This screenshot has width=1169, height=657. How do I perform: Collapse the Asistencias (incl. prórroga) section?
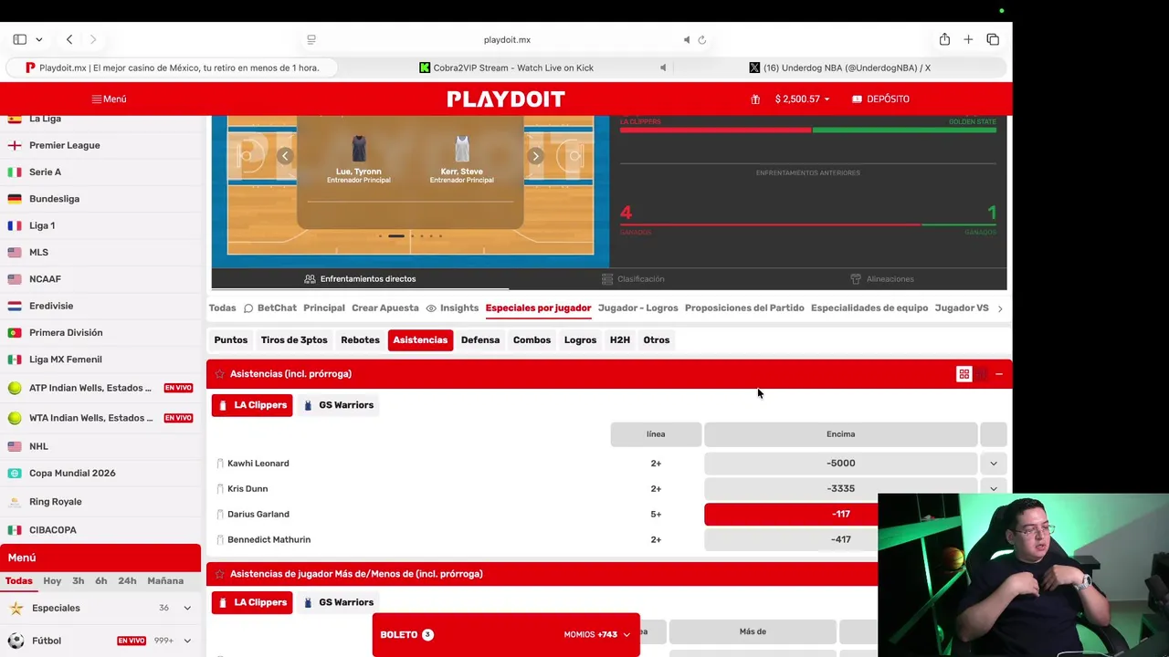[x=999, y=374]
